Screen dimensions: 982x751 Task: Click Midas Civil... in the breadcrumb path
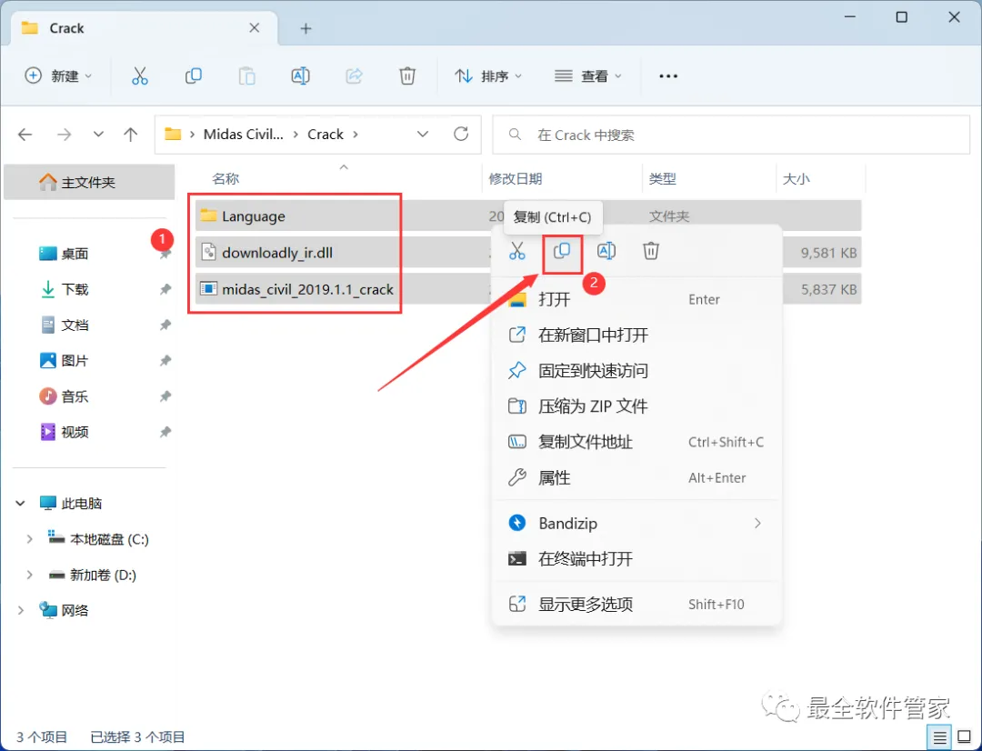243,134
